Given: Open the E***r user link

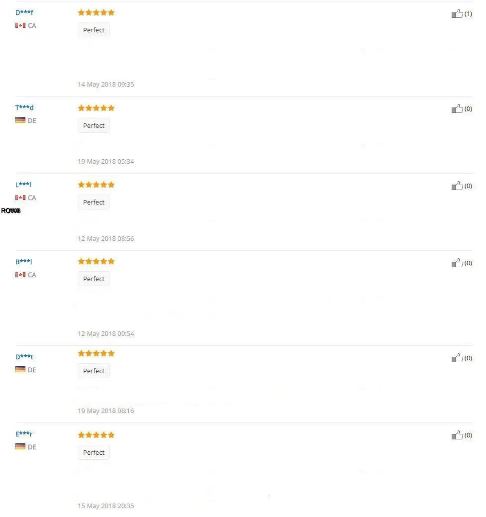Looking at the screenshot, I should [24, 434].
